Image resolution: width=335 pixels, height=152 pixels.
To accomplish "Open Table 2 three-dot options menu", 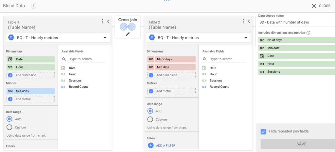I will click(243, 21).
